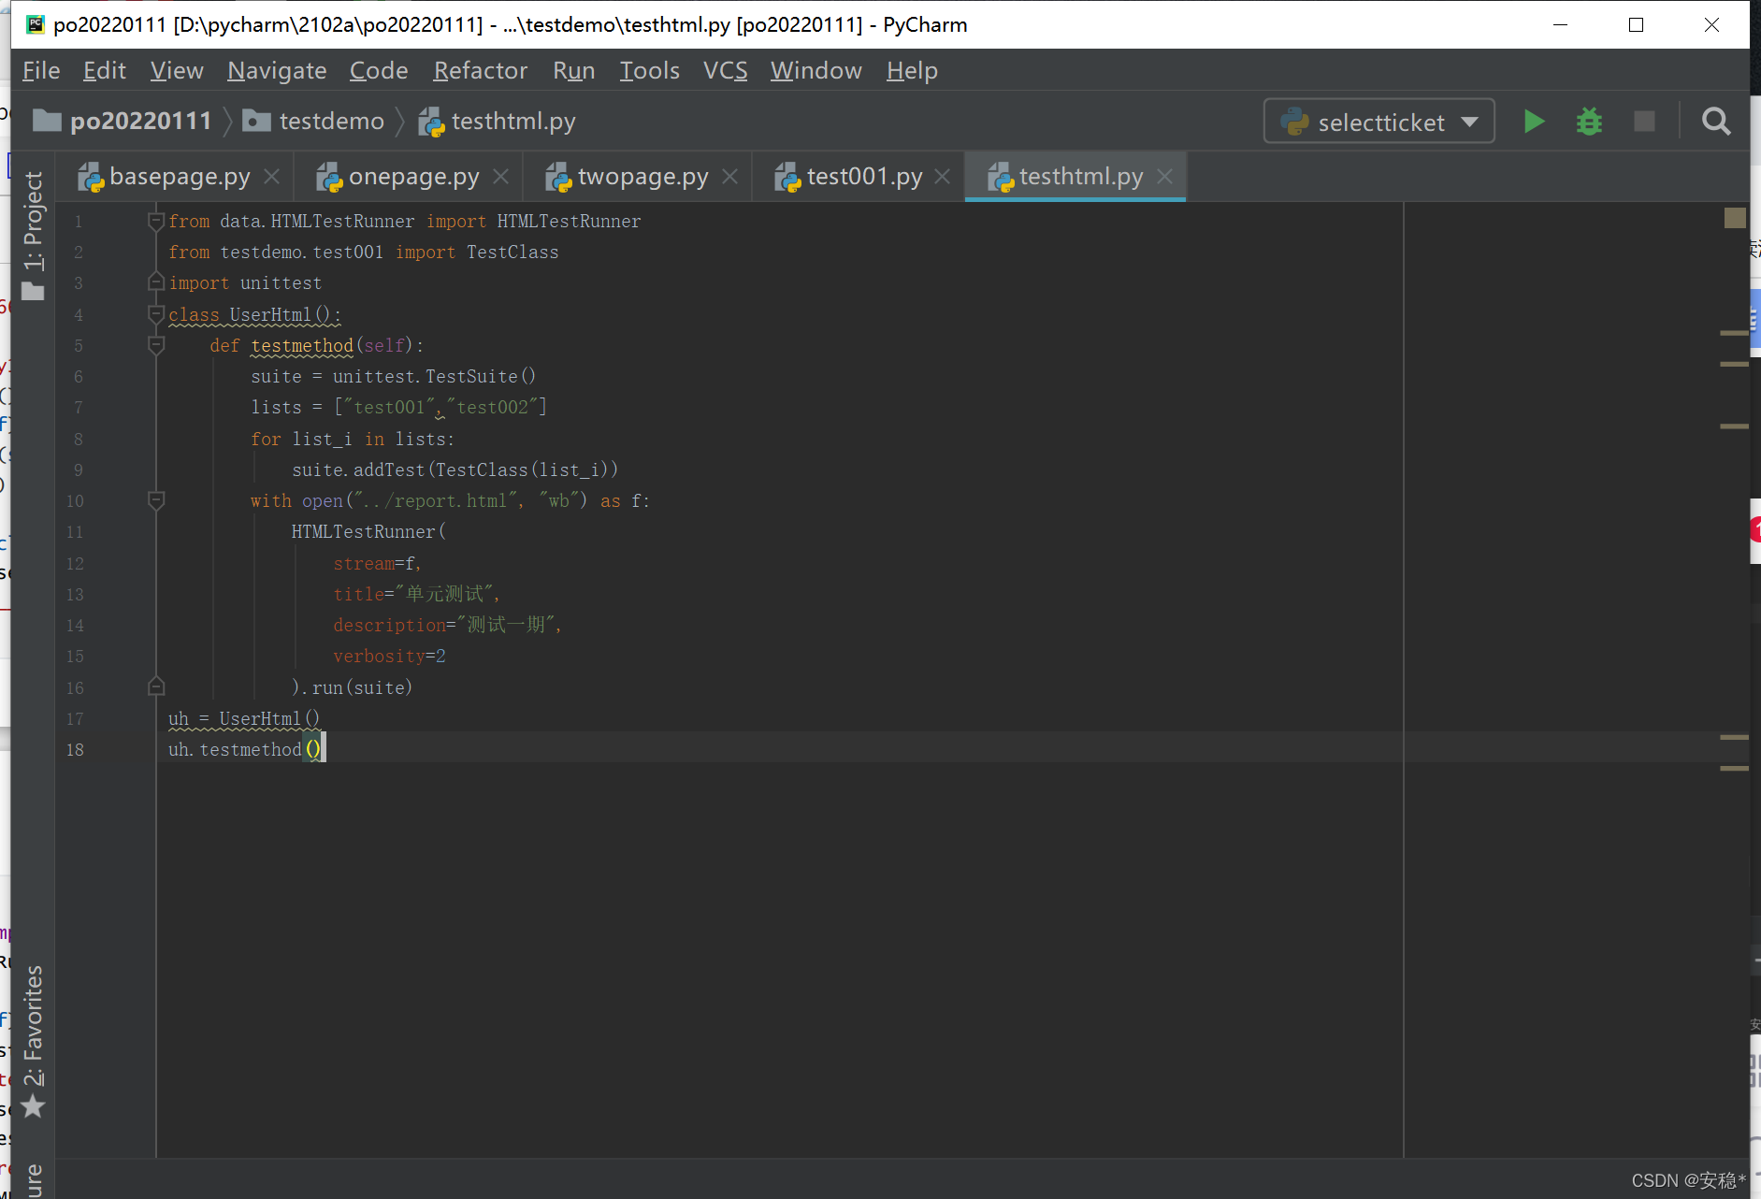Screen dimensions: 1761x1199
Task: Click the folder icon beside testdemo breadcrumb
Action: [x=255, y=121]
